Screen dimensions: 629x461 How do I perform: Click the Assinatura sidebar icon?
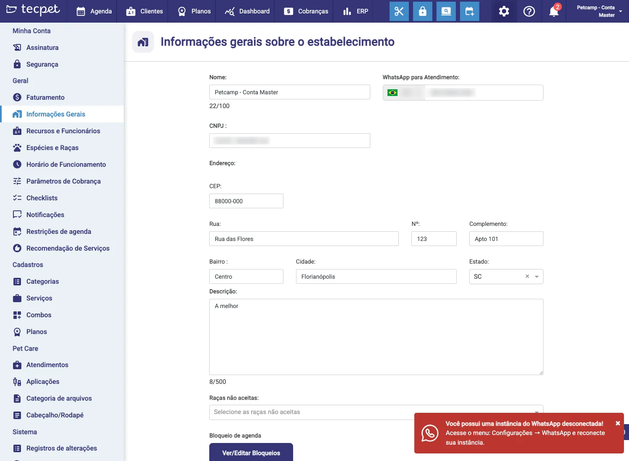[x=17, y=47]
